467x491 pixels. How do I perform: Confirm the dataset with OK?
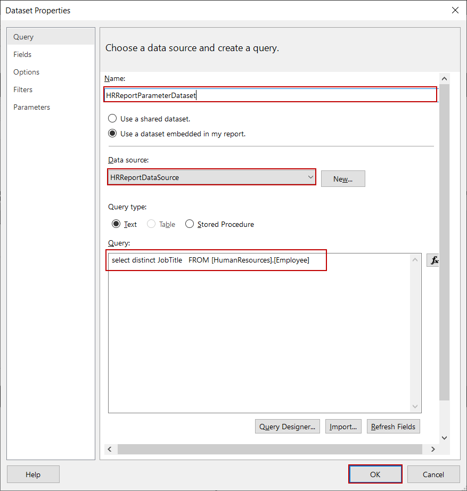point(375,474)
